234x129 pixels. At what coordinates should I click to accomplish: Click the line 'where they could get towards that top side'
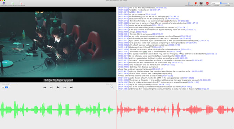pos(135,69)
